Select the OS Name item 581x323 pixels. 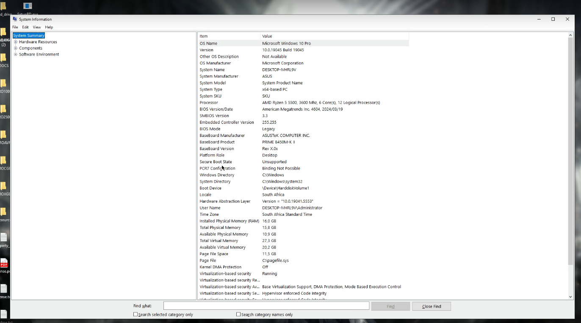pos(208,43)
